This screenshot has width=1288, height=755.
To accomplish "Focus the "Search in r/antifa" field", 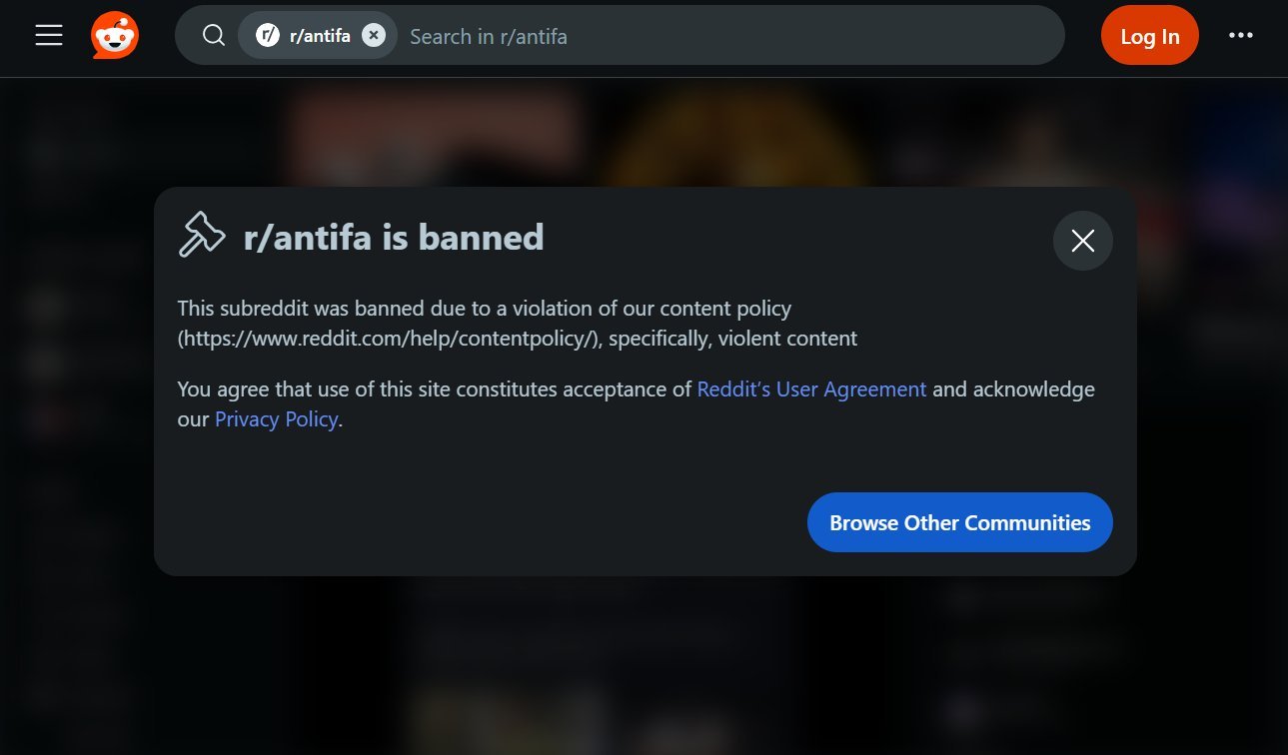I will pyautogui.click(x=729, y=36).
